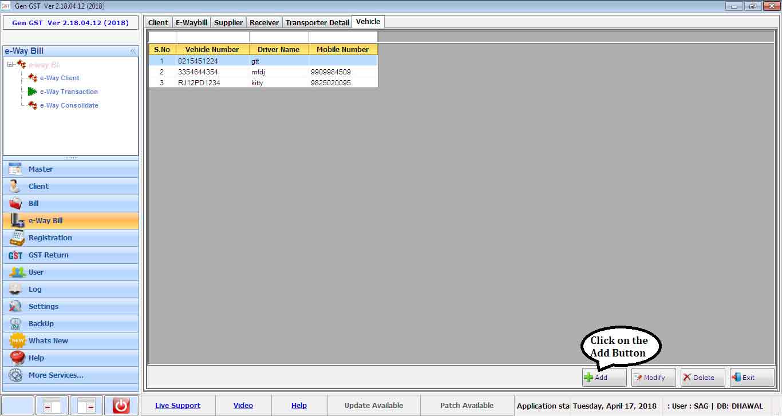Open the Master module icon
782x416 pixels.
pos(15,169)
